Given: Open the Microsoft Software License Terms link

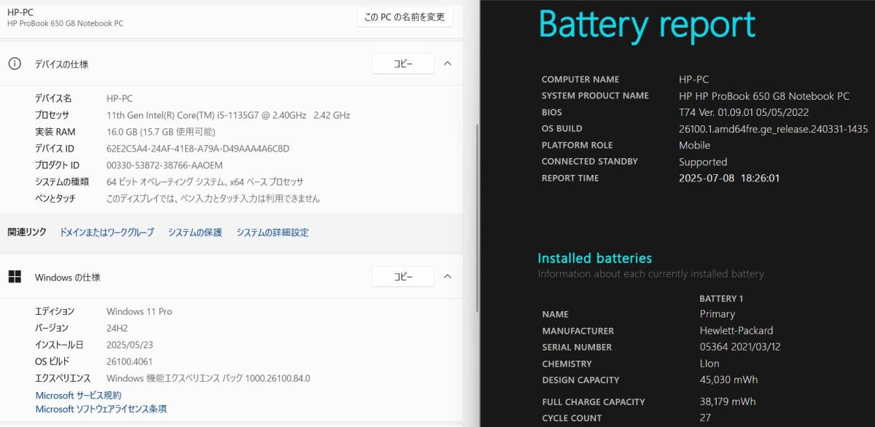Looking at the screenshot, I should [101, 409].
